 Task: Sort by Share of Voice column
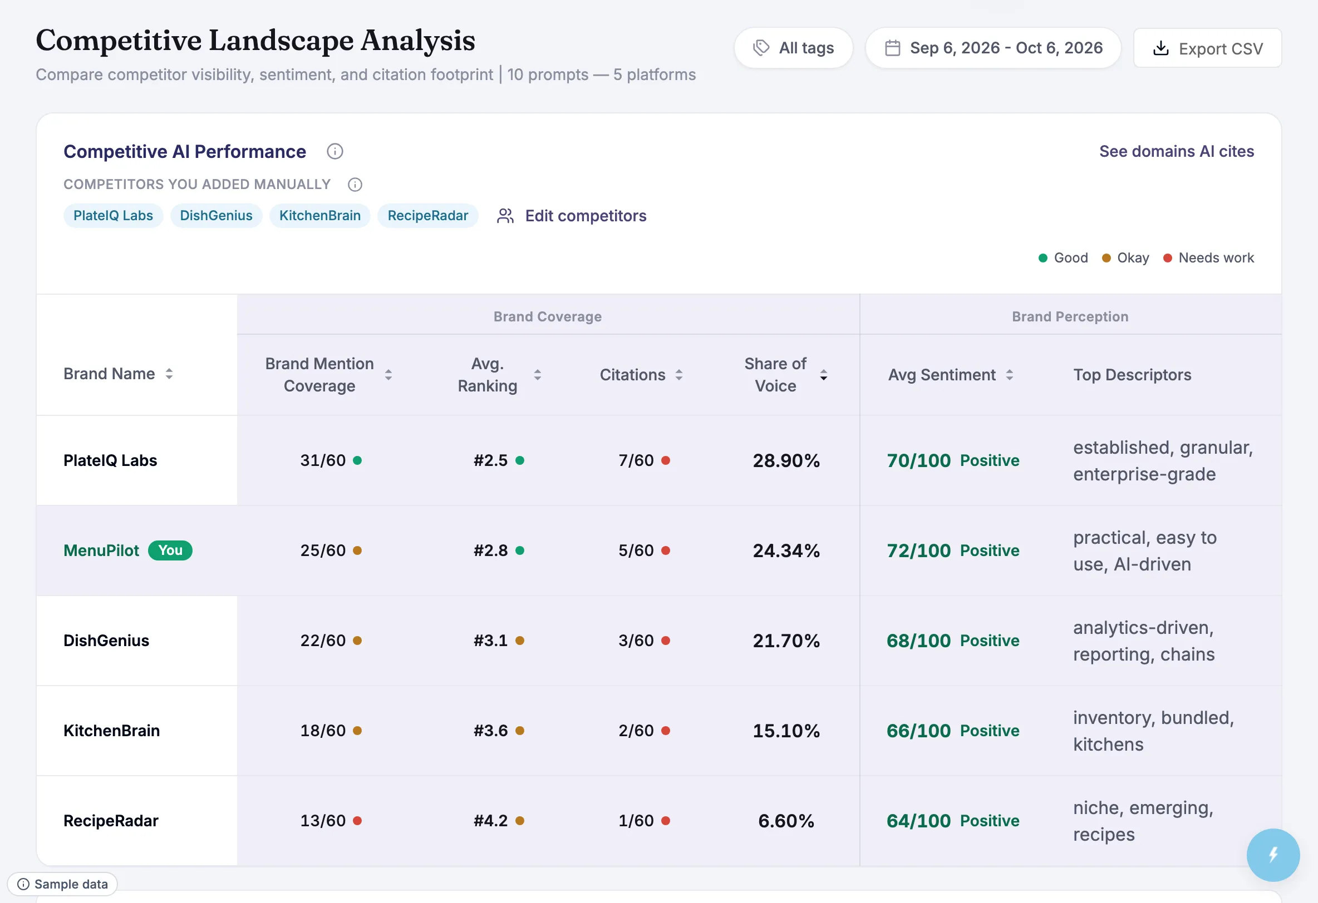coord(823,374)
